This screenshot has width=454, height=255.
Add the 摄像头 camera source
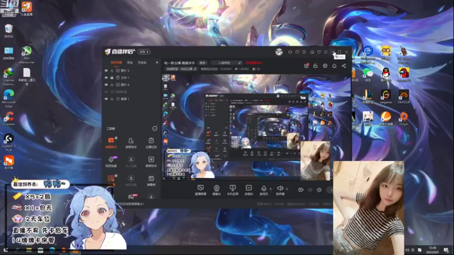216,190
